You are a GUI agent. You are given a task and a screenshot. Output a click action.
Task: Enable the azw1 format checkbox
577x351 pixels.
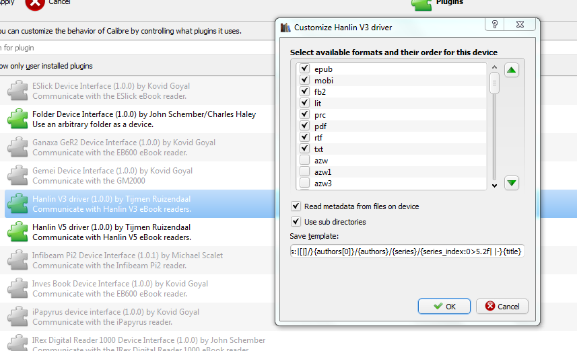tap(304, 171)
